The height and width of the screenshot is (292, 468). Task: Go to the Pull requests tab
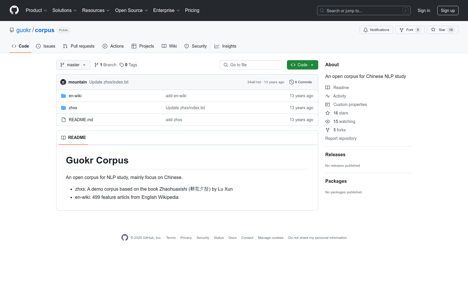click(79, 46)
